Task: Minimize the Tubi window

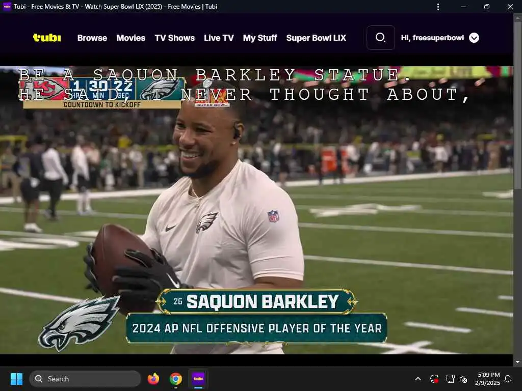Action: [x=463, y=7]
